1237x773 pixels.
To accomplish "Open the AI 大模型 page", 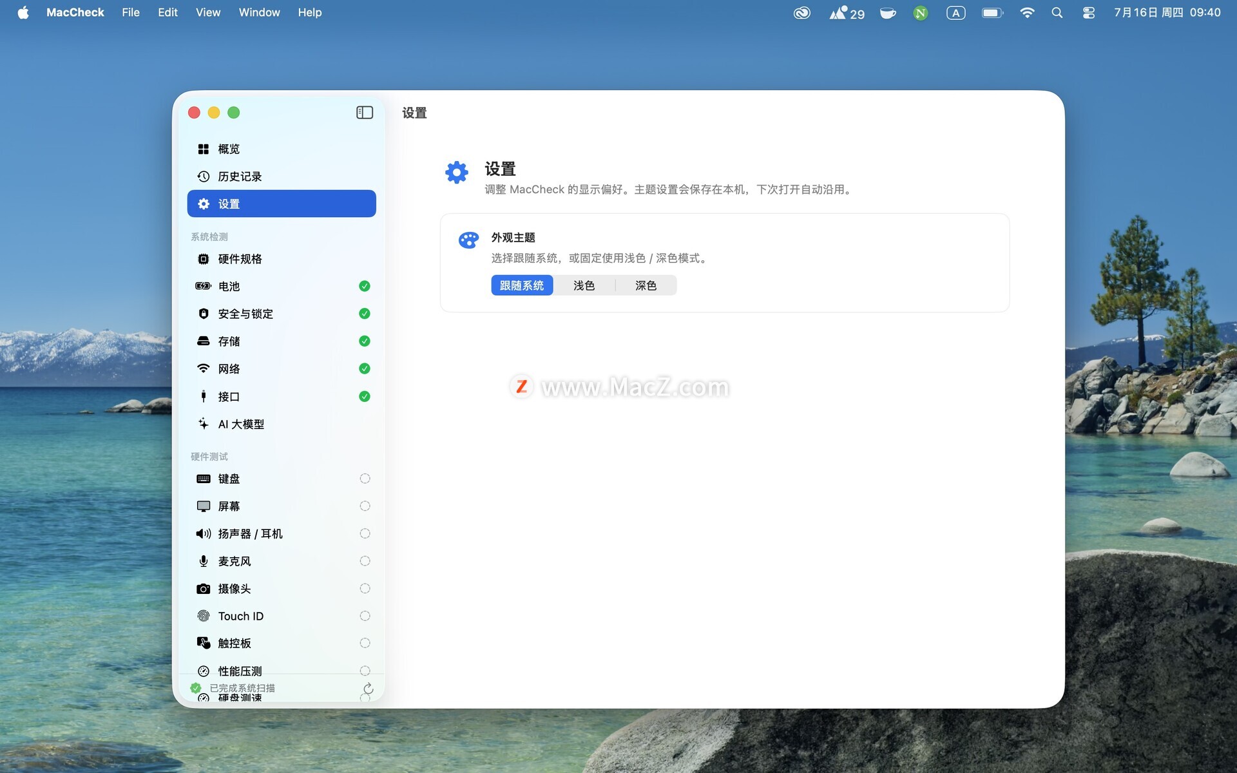I will point(282,424).
